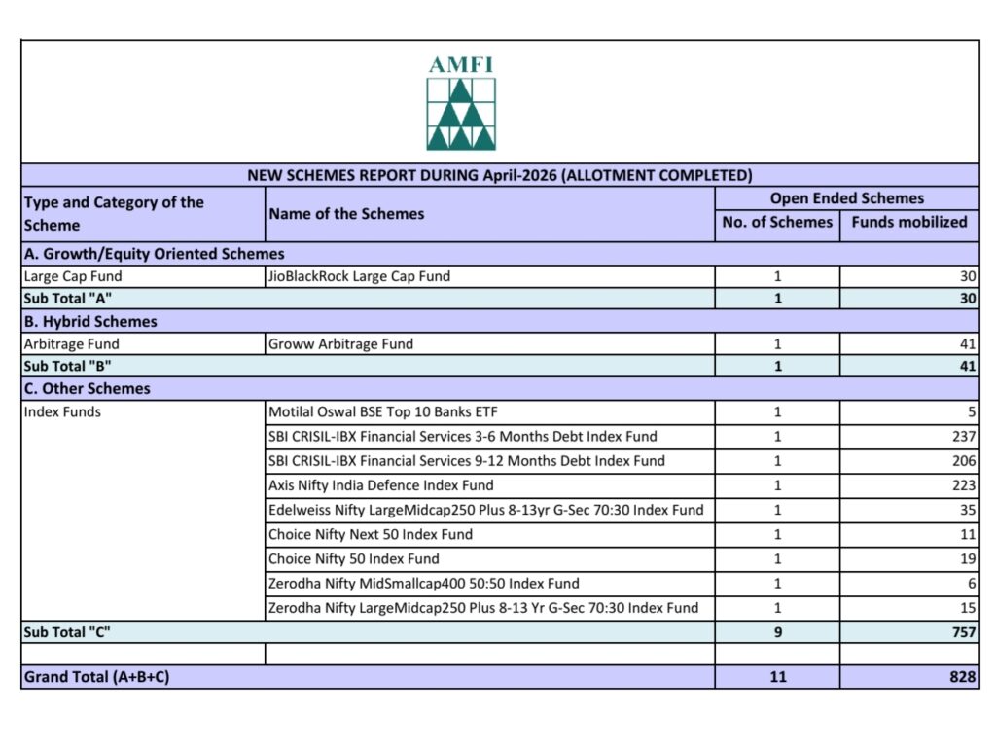This screenshot has width=996, height=749.
Task: Select 'JioBlackRock Large Cap Fund' scheme name
Action: [359, 276]
